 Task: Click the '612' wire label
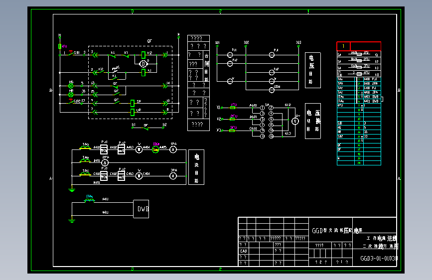(x=288, y=105)
